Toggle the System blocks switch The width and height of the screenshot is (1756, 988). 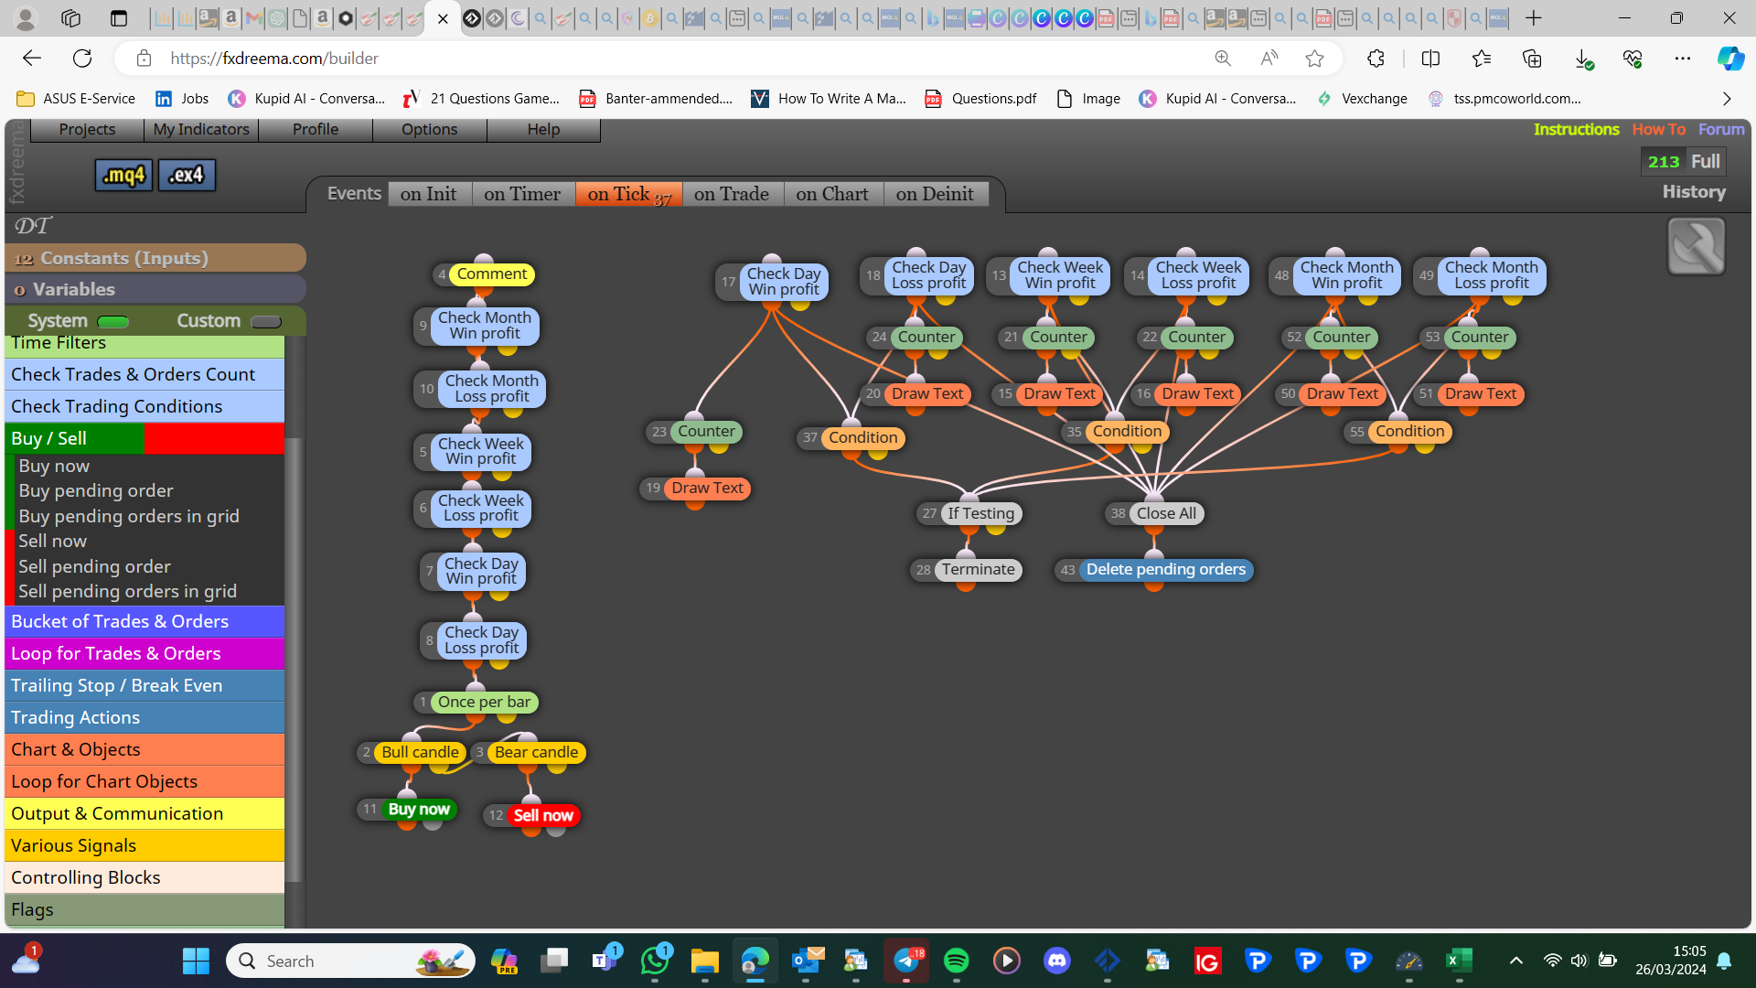113,321
